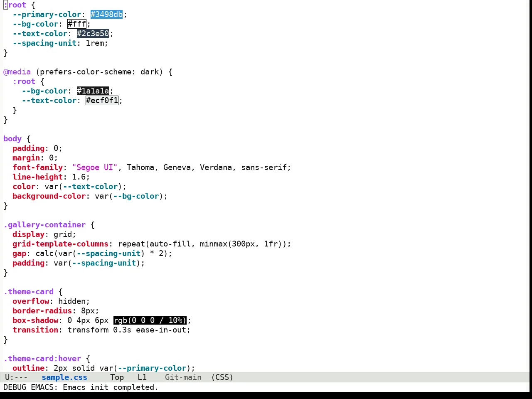Image resolution: width=532 pixels, height=399 pixels.
Task: Click the #ecf0f1 dark text color value
Action: pyautogui.click(x=102, y=101)
